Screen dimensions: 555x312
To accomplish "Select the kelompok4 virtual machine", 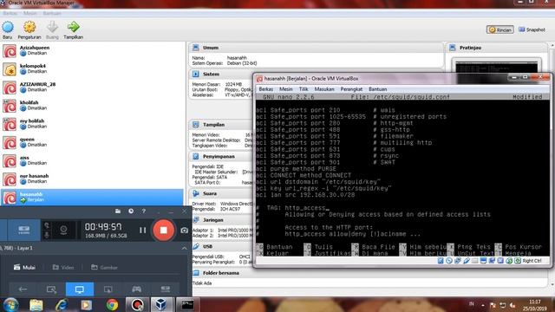I will click(x=92, y=69).
